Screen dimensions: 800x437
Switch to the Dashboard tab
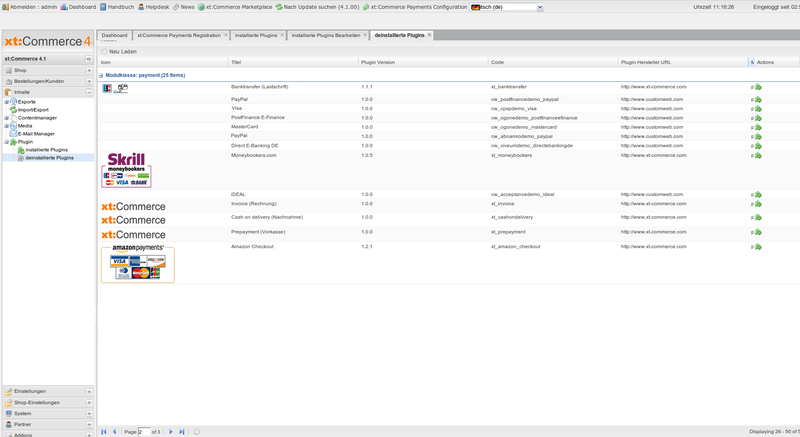coord(114,35)
